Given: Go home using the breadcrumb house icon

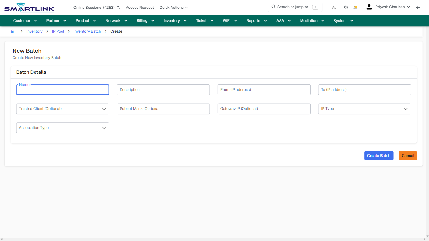Looking at the screenshot, I should pyautogui.click(x=13, y=31).
